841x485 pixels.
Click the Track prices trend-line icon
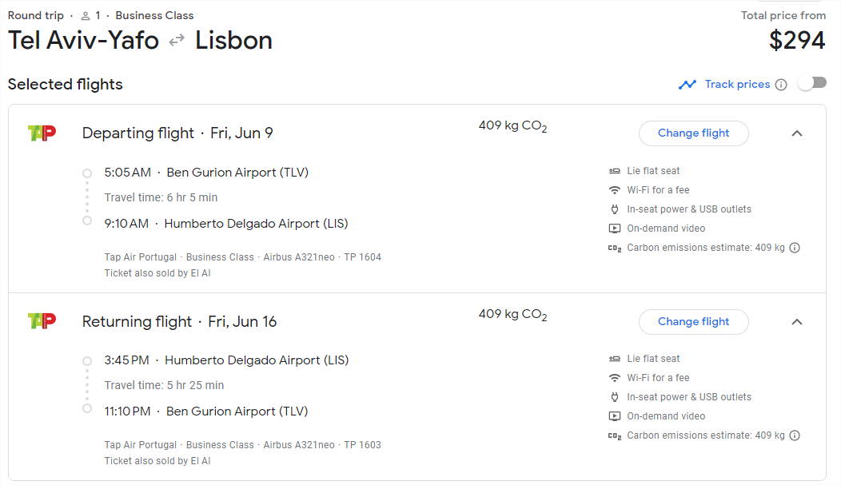pyautogui.click(x=687, y=85)
